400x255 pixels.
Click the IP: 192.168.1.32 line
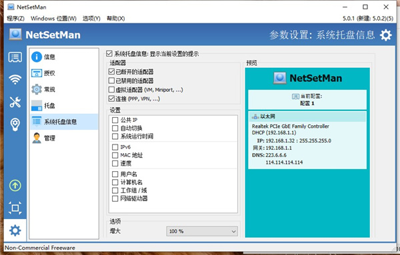(x=294, y=140)
